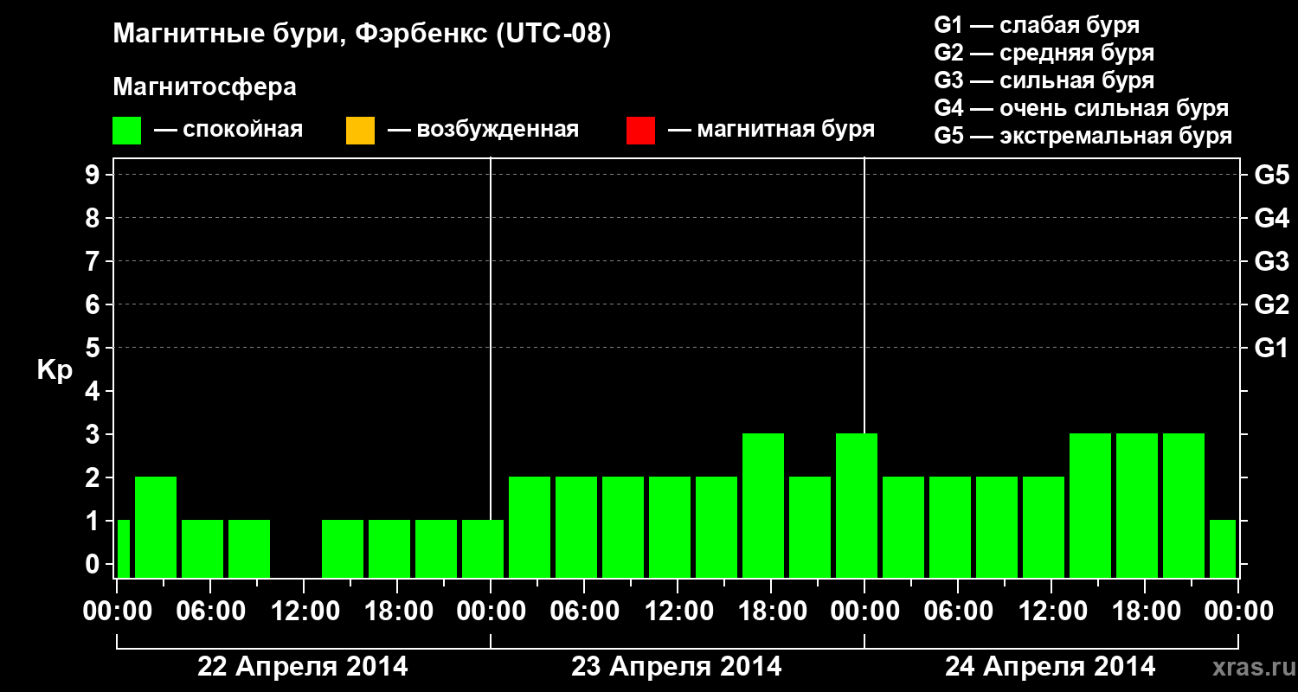Click the green 'спокойная' legend swatch
The height and width of the screenshot is (692, 1298).
coord(127,131)
